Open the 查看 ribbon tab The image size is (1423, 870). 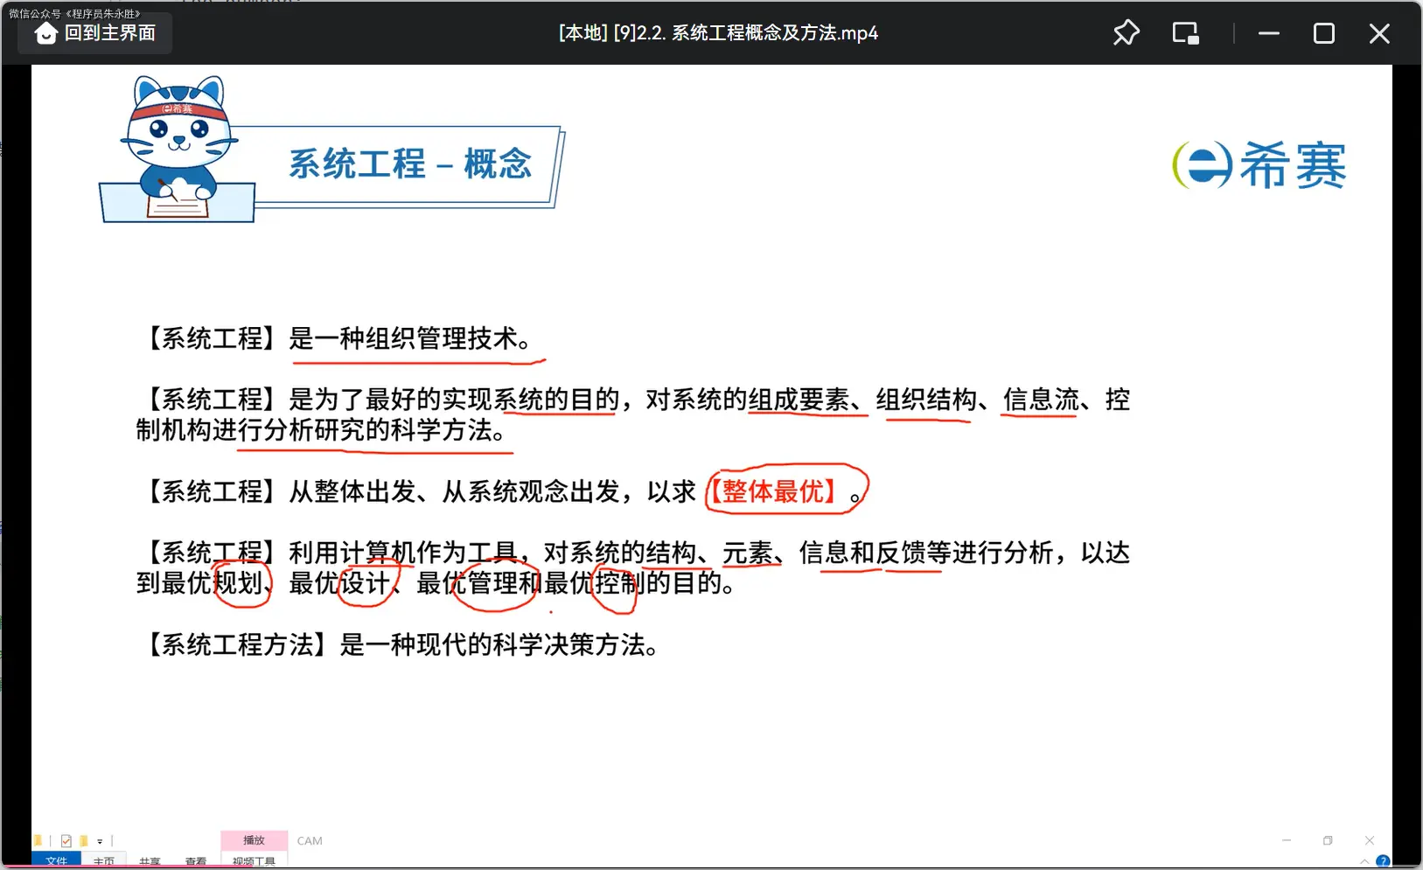coord(196,861)
